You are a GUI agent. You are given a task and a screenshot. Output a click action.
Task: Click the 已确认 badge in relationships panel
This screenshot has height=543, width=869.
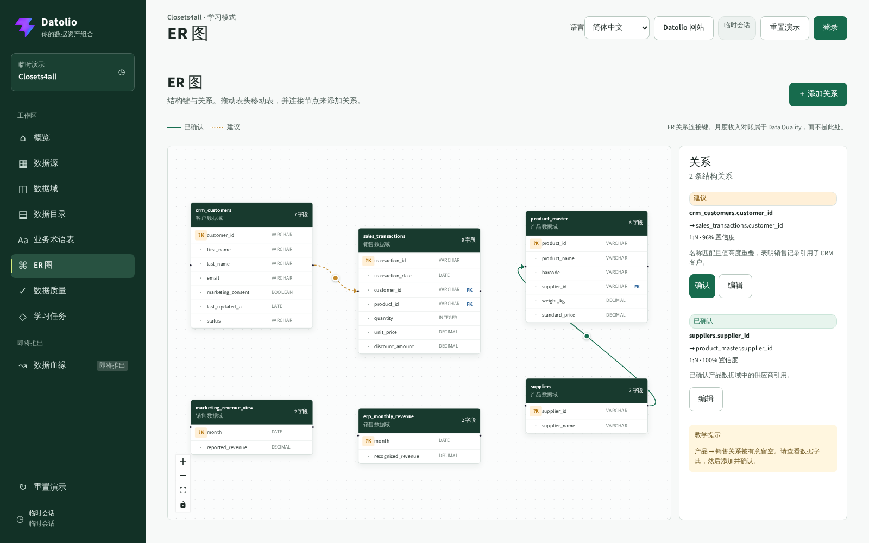(763, 321)
